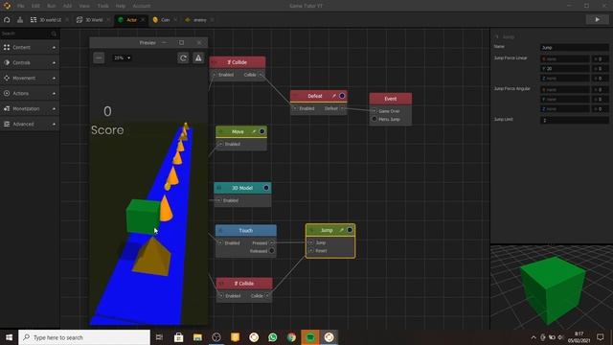Open the Tools menu
The width and height of the screenshot is (613, 345).
pyautogui.click(x=102, y=6)
